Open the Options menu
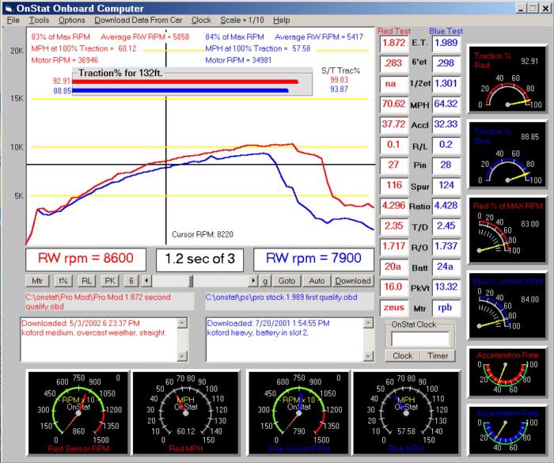 tap(72, 20)
